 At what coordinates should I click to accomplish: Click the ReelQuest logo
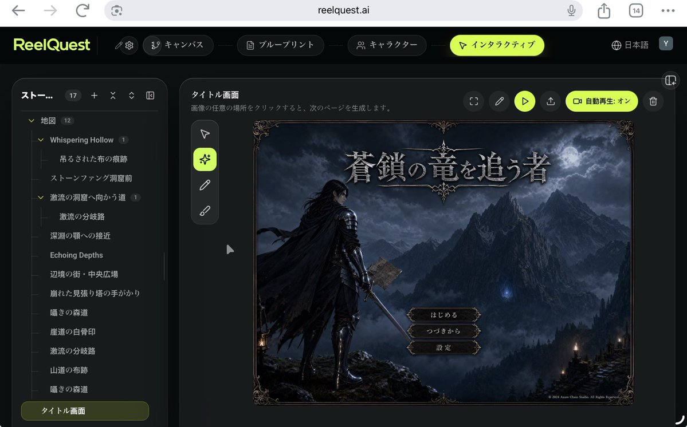(x=52, y=45)
